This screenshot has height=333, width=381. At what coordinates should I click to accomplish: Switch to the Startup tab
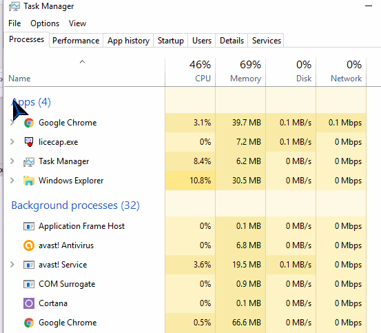pos(171,41)
